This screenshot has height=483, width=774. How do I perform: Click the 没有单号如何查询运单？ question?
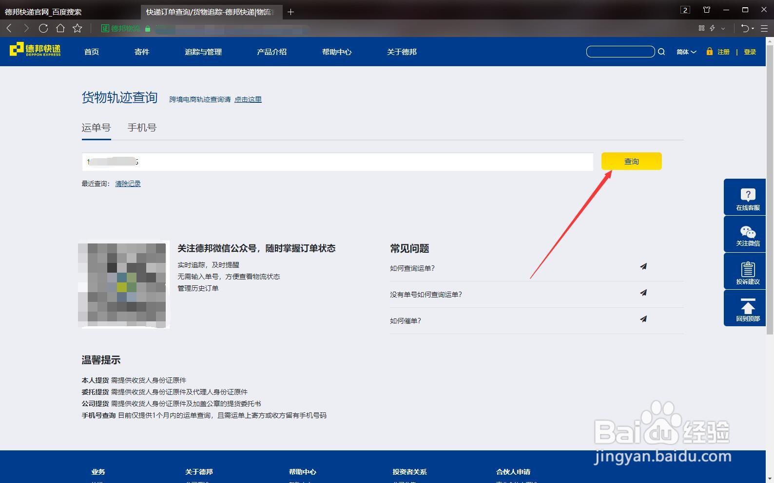[426, 295]
